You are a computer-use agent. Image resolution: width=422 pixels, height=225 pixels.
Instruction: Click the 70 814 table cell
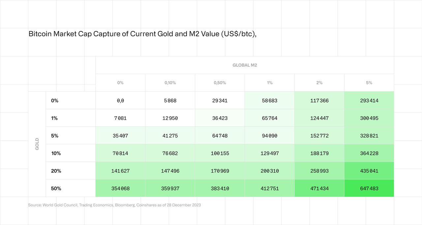coord(120,153)
